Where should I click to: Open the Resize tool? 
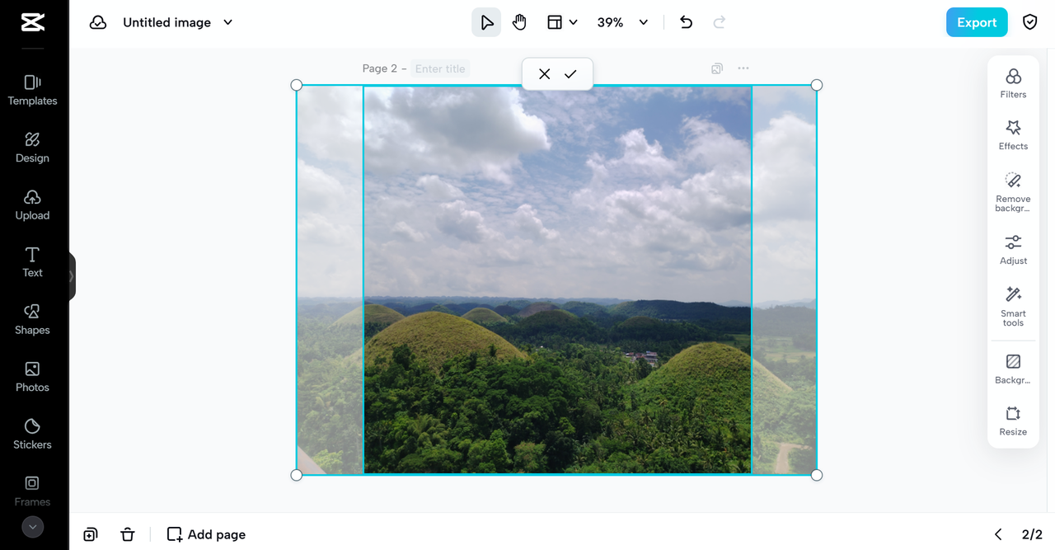click(x=1013, y=421)
